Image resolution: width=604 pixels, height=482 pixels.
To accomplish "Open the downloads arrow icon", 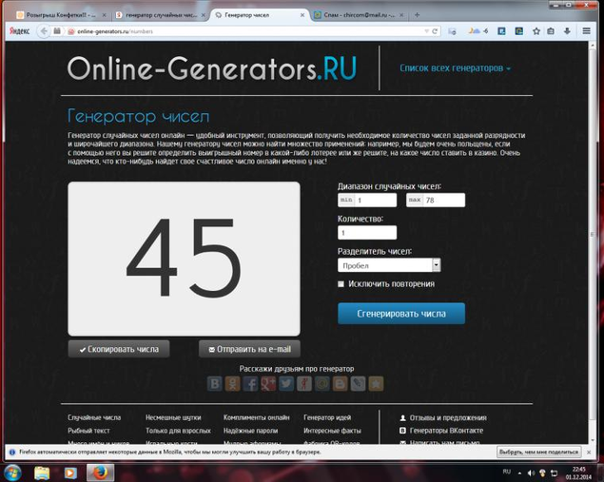I will (567, 31).
